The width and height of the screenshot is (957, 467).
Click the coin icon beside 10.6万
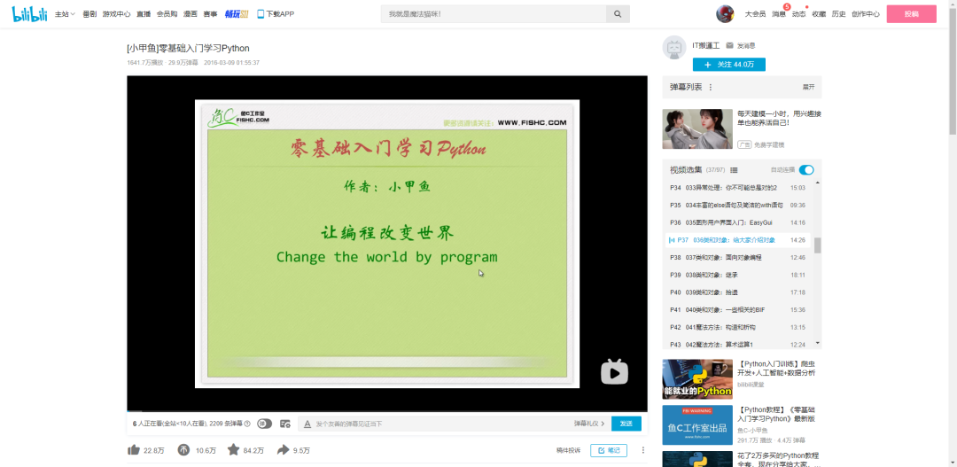pyautogui.click(x=183, y=450)
